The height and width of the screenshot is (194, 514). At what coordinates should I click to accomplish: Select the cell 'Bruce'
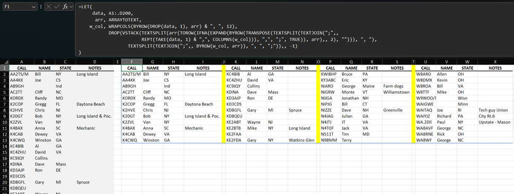pyautogui.click(x=351, y=74)
